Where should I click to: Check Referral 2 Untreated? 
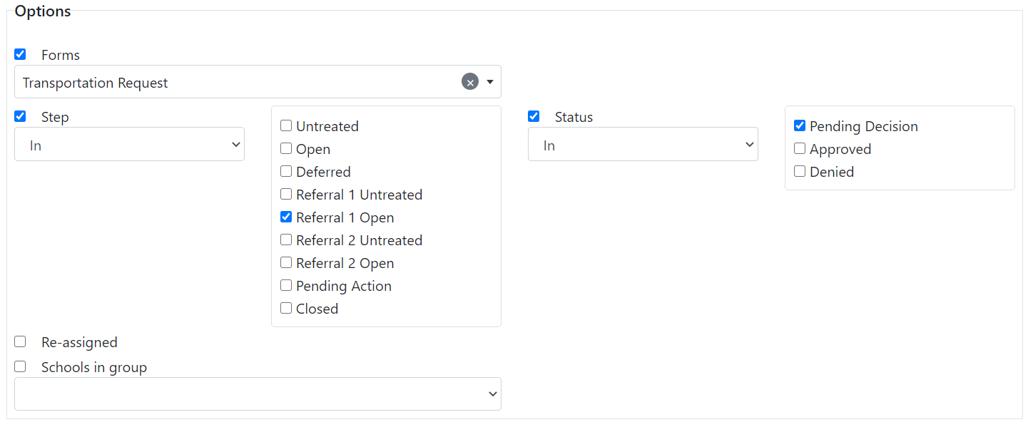[x=286, y=239]
